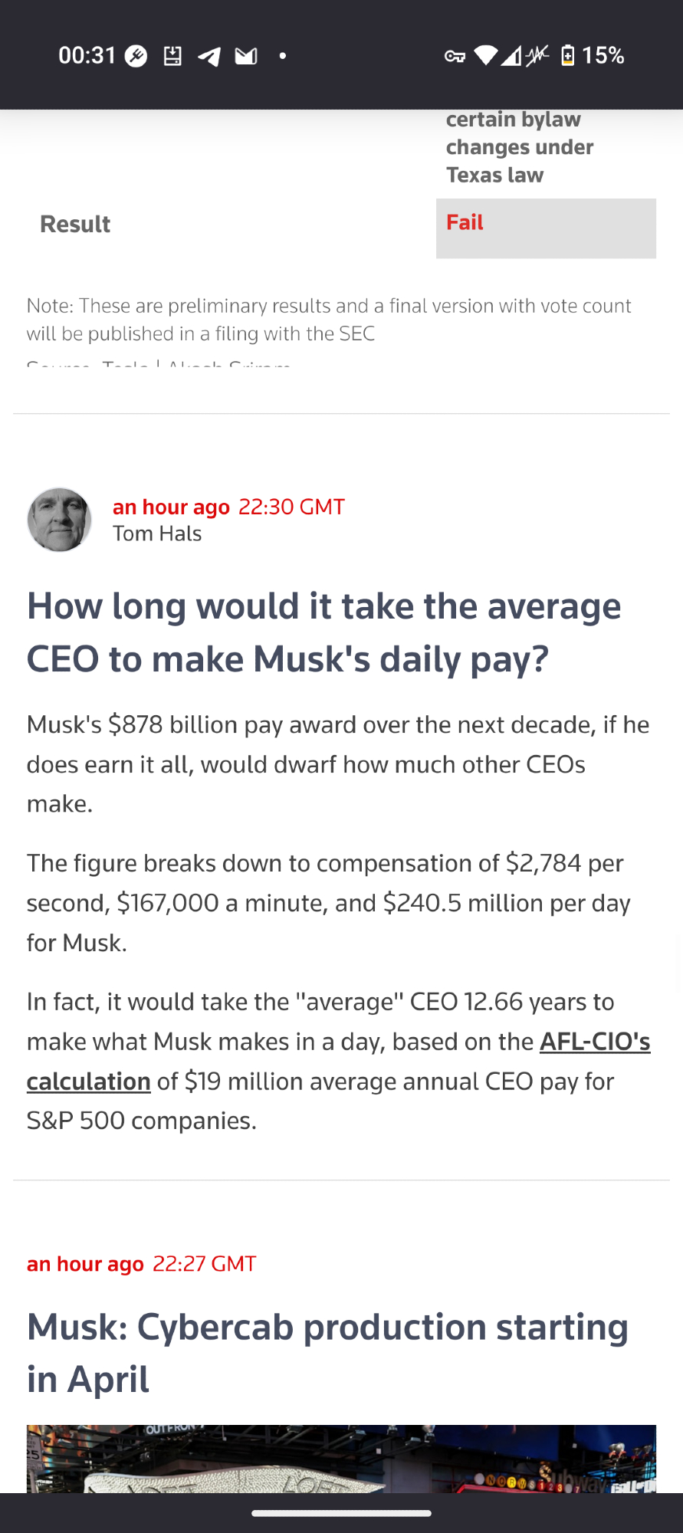Open the Tom Hals author name
The width and height of the screenshot is (683, 1533).
coord(157,533)
